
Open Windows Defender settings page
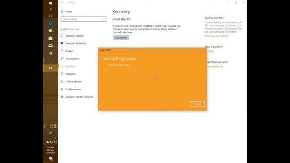(76, 43)
